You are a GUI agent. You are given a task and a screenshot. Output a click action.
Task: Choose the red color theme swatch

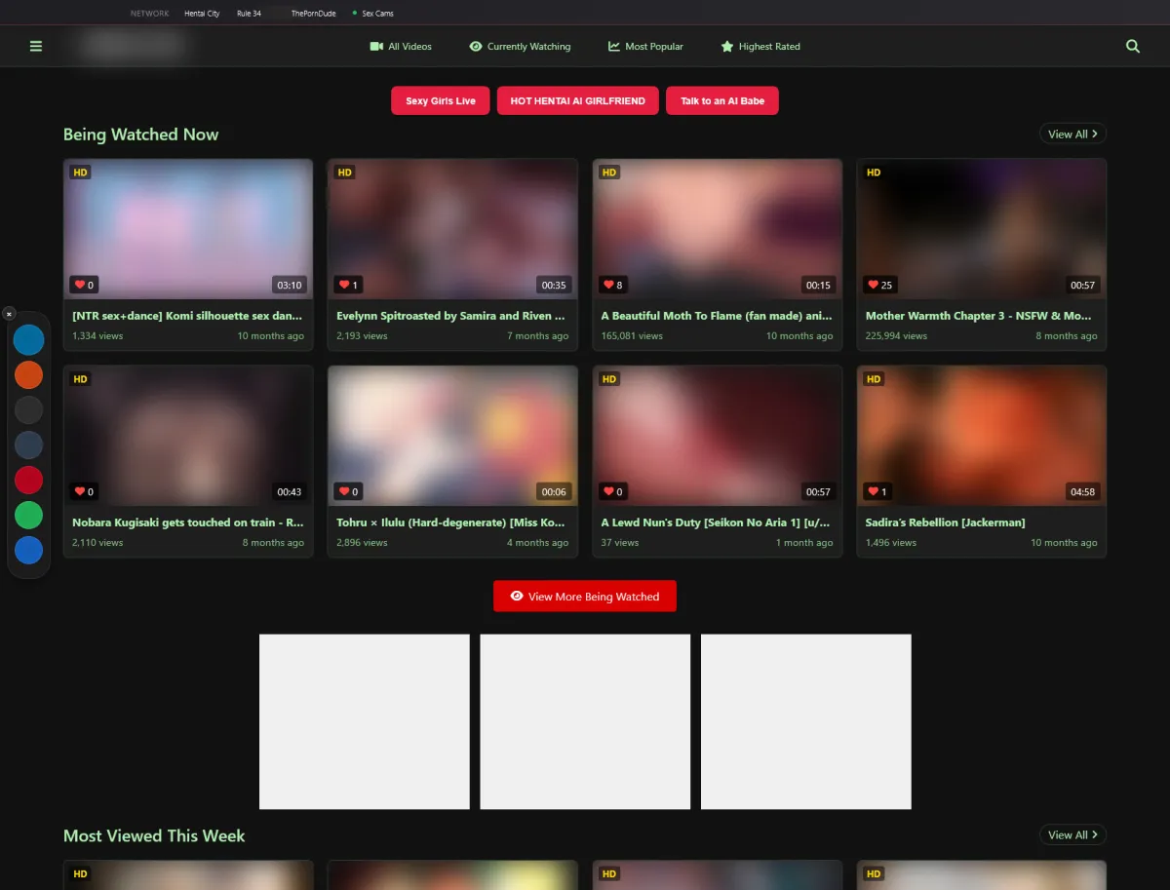[28, 480]
